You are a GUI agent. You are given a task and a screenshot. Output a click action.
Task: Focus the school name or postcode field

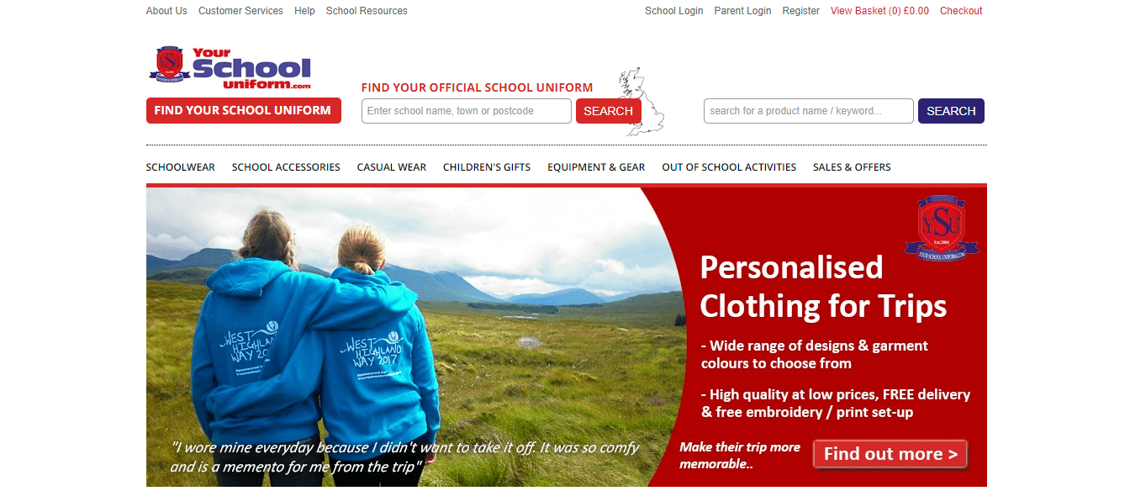pyautogui.click(x=467, y=111)
